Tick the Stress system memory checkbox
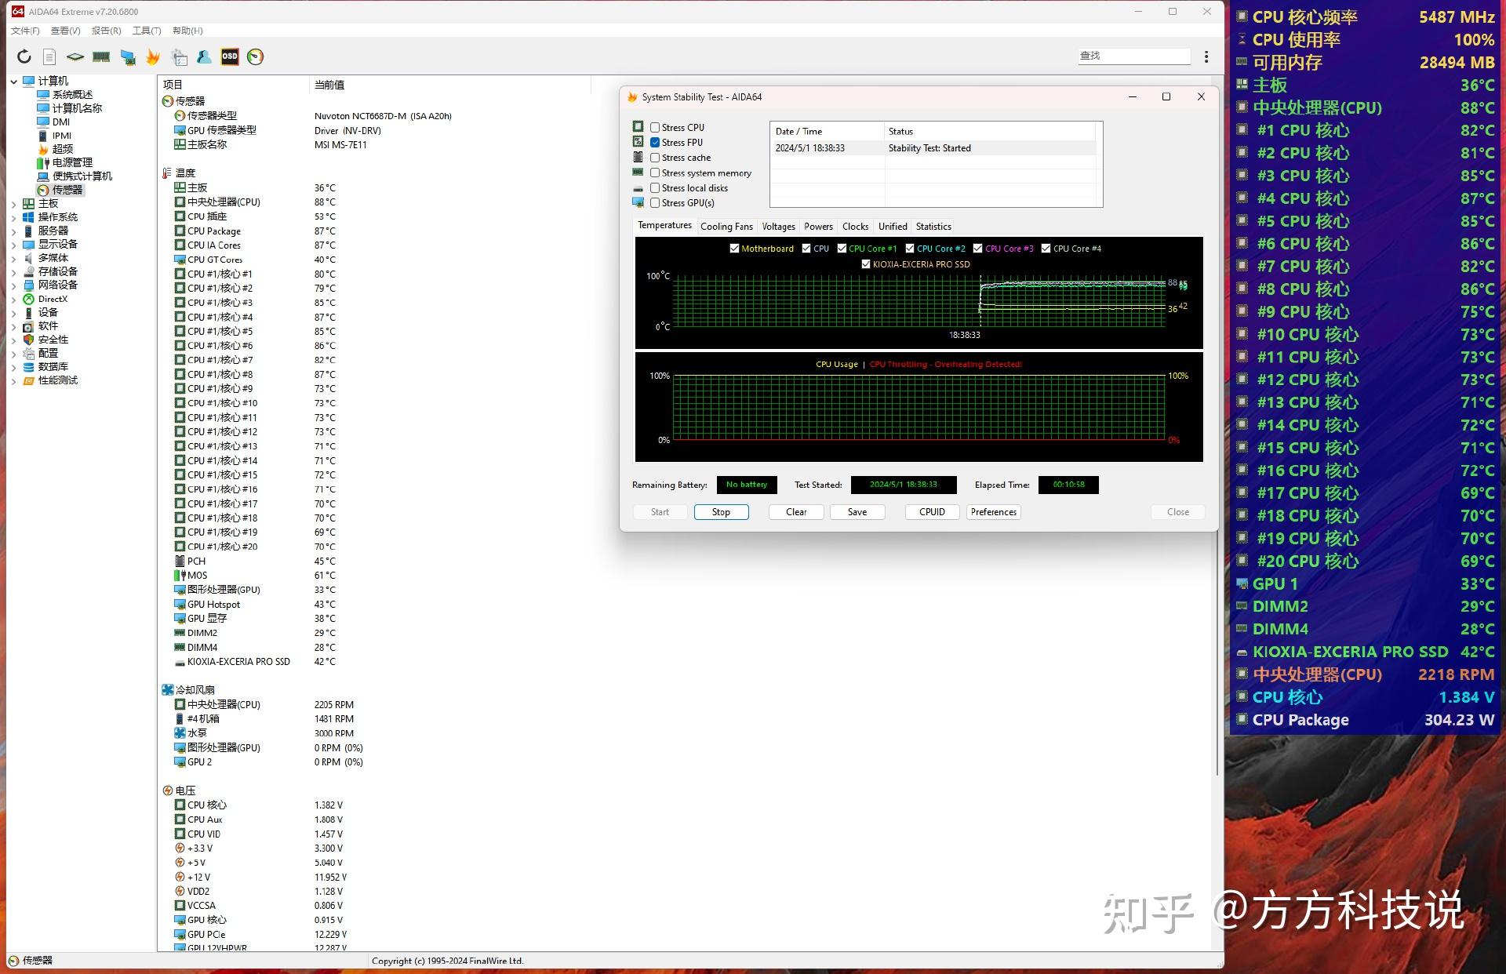This screenshot has width=1506, height=974. point(655,173)
